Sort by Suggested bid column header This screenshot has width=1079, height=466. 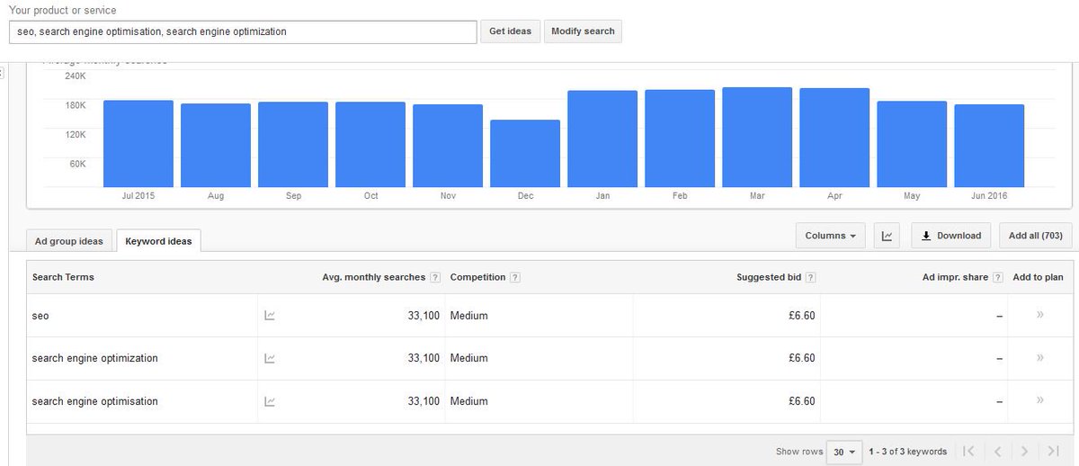(x=768, y=277)
